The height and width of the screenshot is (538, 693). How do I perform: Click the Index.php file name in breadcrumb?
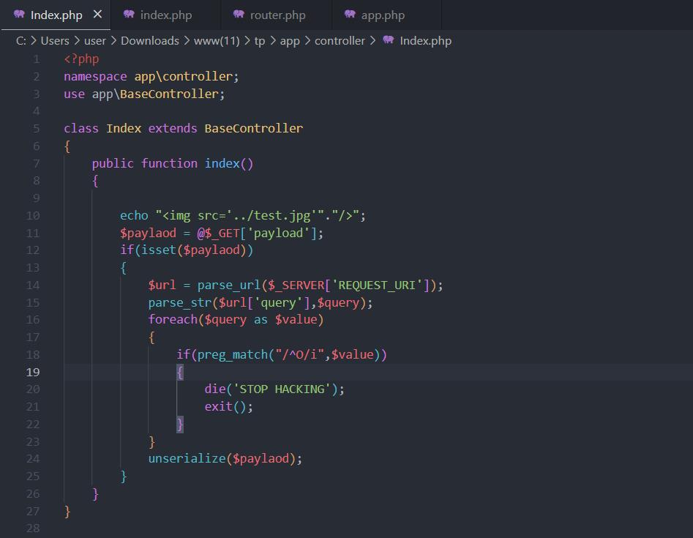[425, 40]
